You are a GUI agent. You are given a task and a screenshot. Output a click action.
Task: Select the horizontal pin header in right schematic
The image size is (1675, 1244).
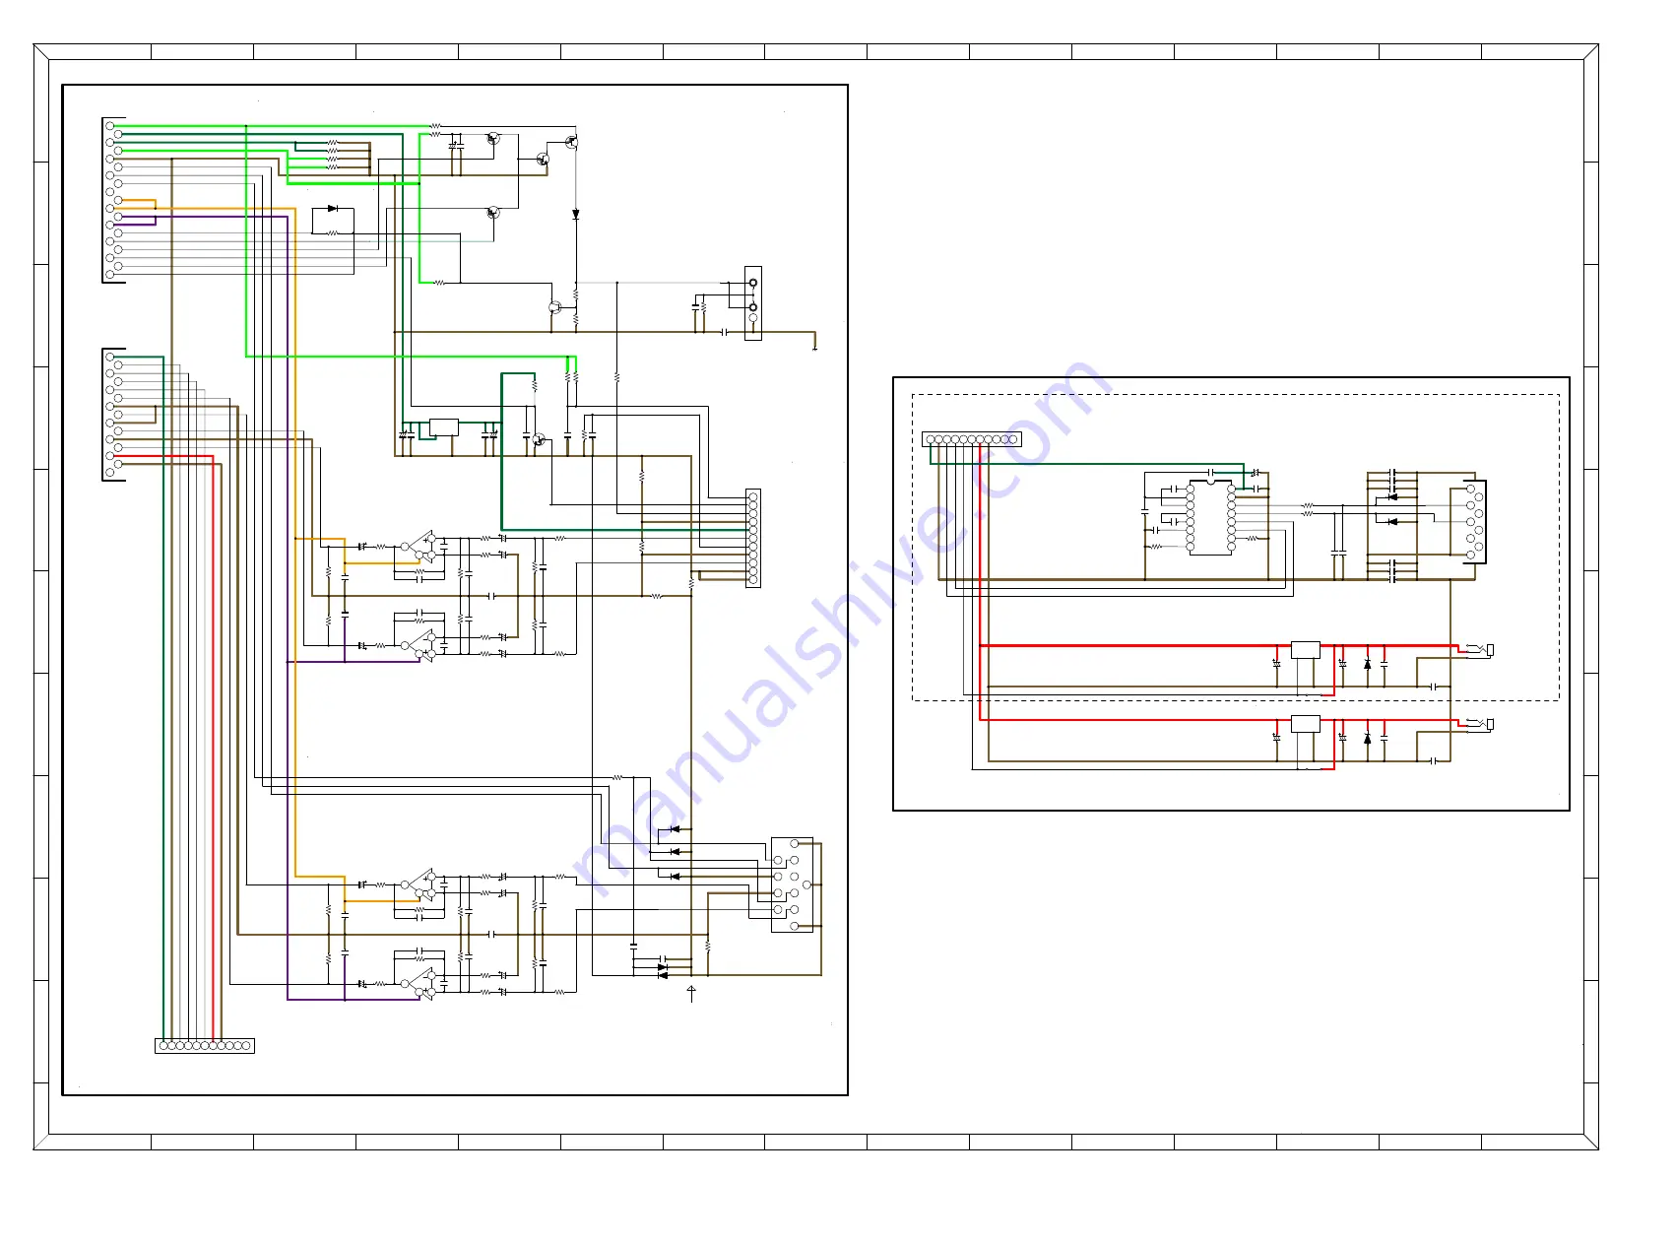971,439
